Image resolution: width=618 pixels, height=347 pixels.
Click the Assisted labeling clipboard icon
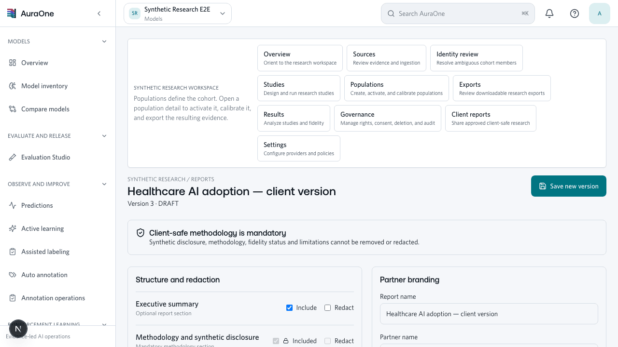coord(13,252)
